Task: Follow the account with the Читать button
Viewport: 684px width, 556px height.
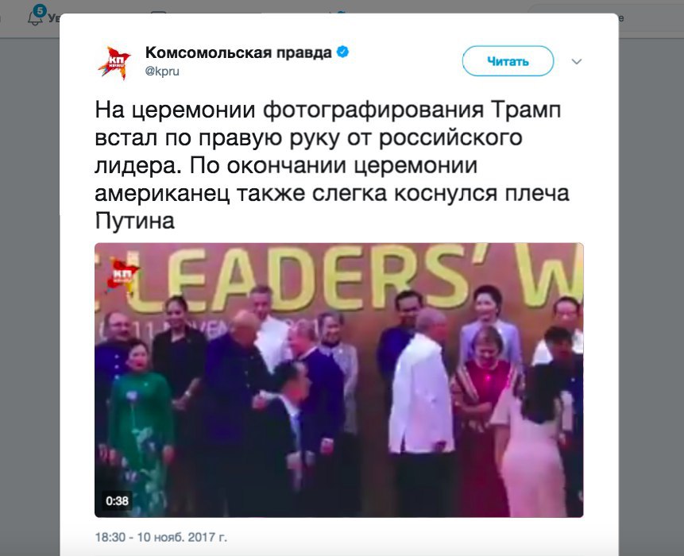Action: [x=508, y=61]
